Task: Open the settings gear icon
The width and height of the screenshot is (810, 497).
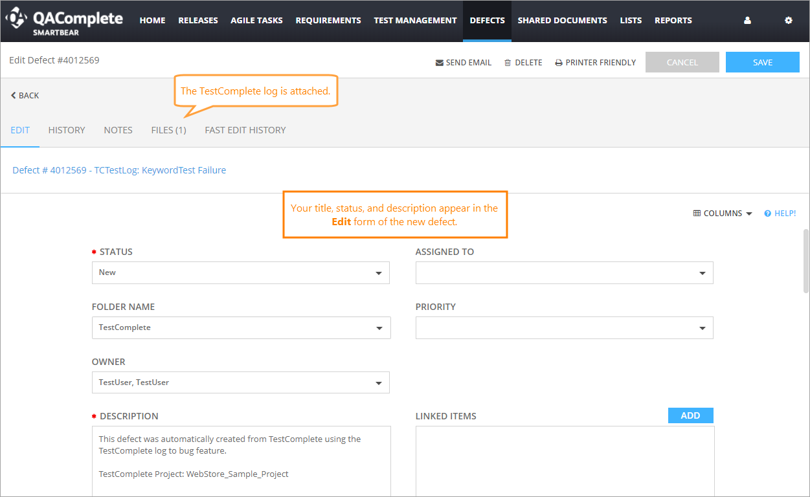Action: 788,21
